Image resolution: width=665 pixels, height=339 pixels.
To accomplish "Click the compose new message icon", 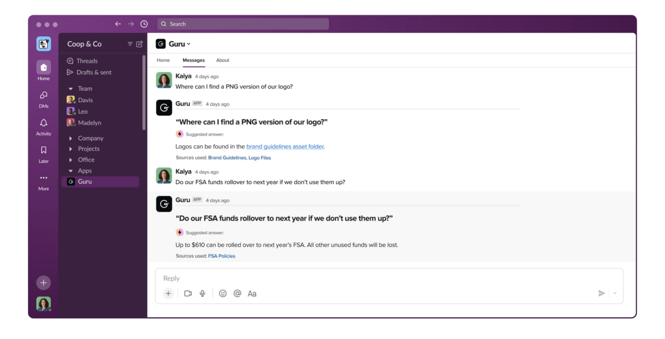I will (x=140, y=44).
